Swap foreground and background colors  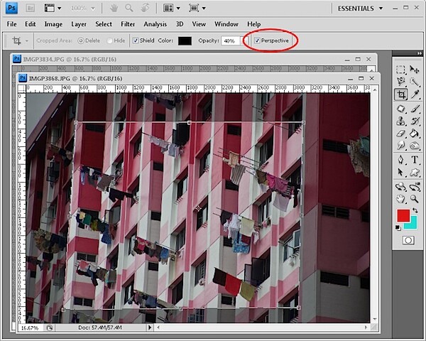click(415, 210)
